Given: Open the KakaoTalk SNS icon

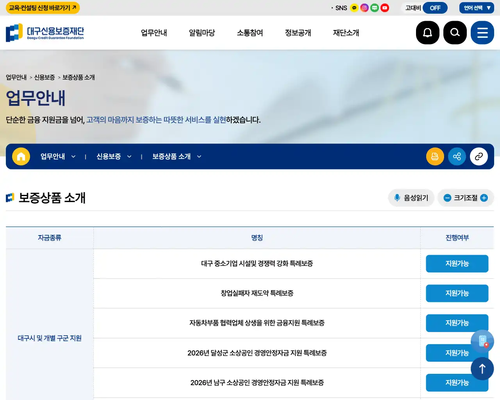Looking at the screenshot, I should point(354,8).
